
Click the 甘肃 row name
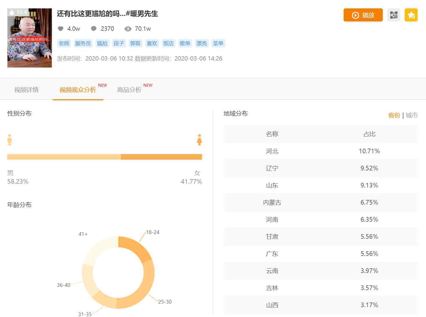point(272,237)
